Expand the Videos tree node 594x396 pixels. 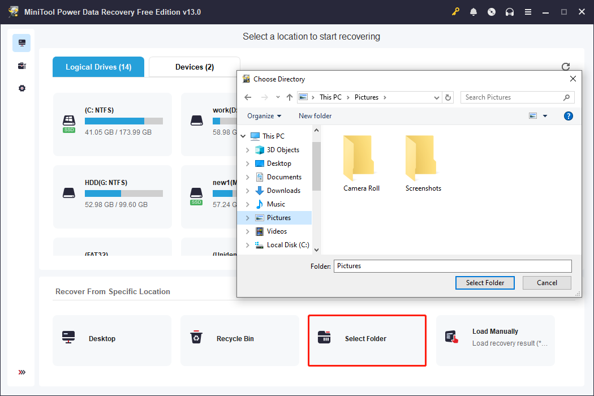[x=247, y=231]
